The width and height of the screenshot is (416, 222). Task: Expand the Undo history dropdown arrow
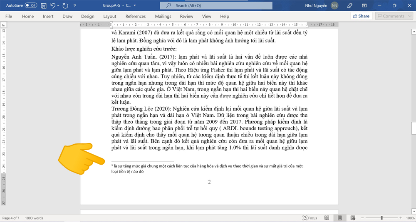[x=59, y=5]
